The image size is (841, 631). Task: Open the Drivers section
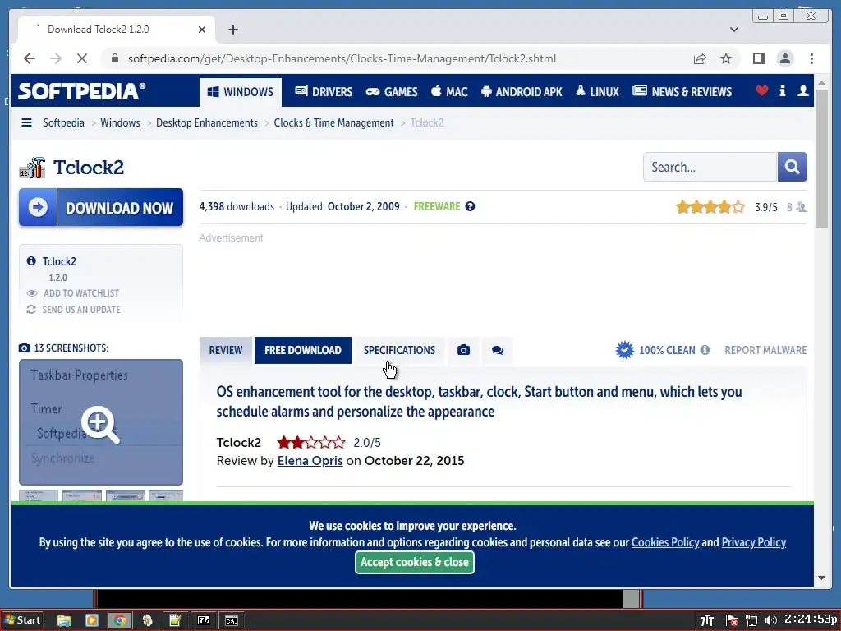[x=324, y=92]
